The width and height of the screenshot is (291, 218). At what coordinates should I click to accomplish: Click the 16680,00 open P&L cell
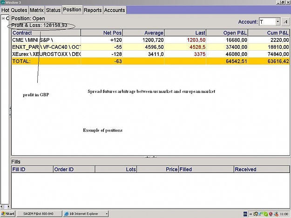227,40
